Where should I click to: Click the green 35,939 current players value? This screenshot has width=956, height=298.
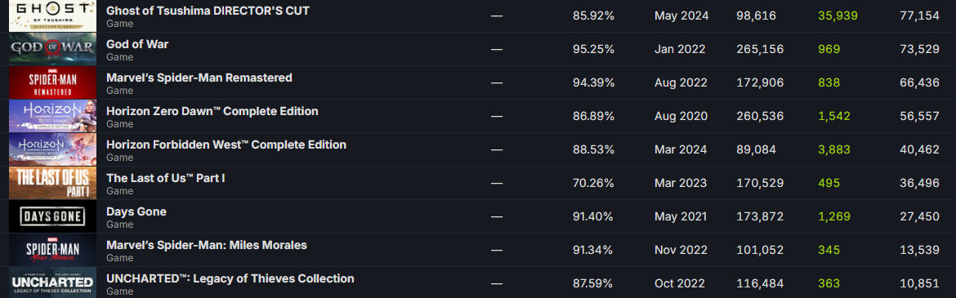coord(838,16)
